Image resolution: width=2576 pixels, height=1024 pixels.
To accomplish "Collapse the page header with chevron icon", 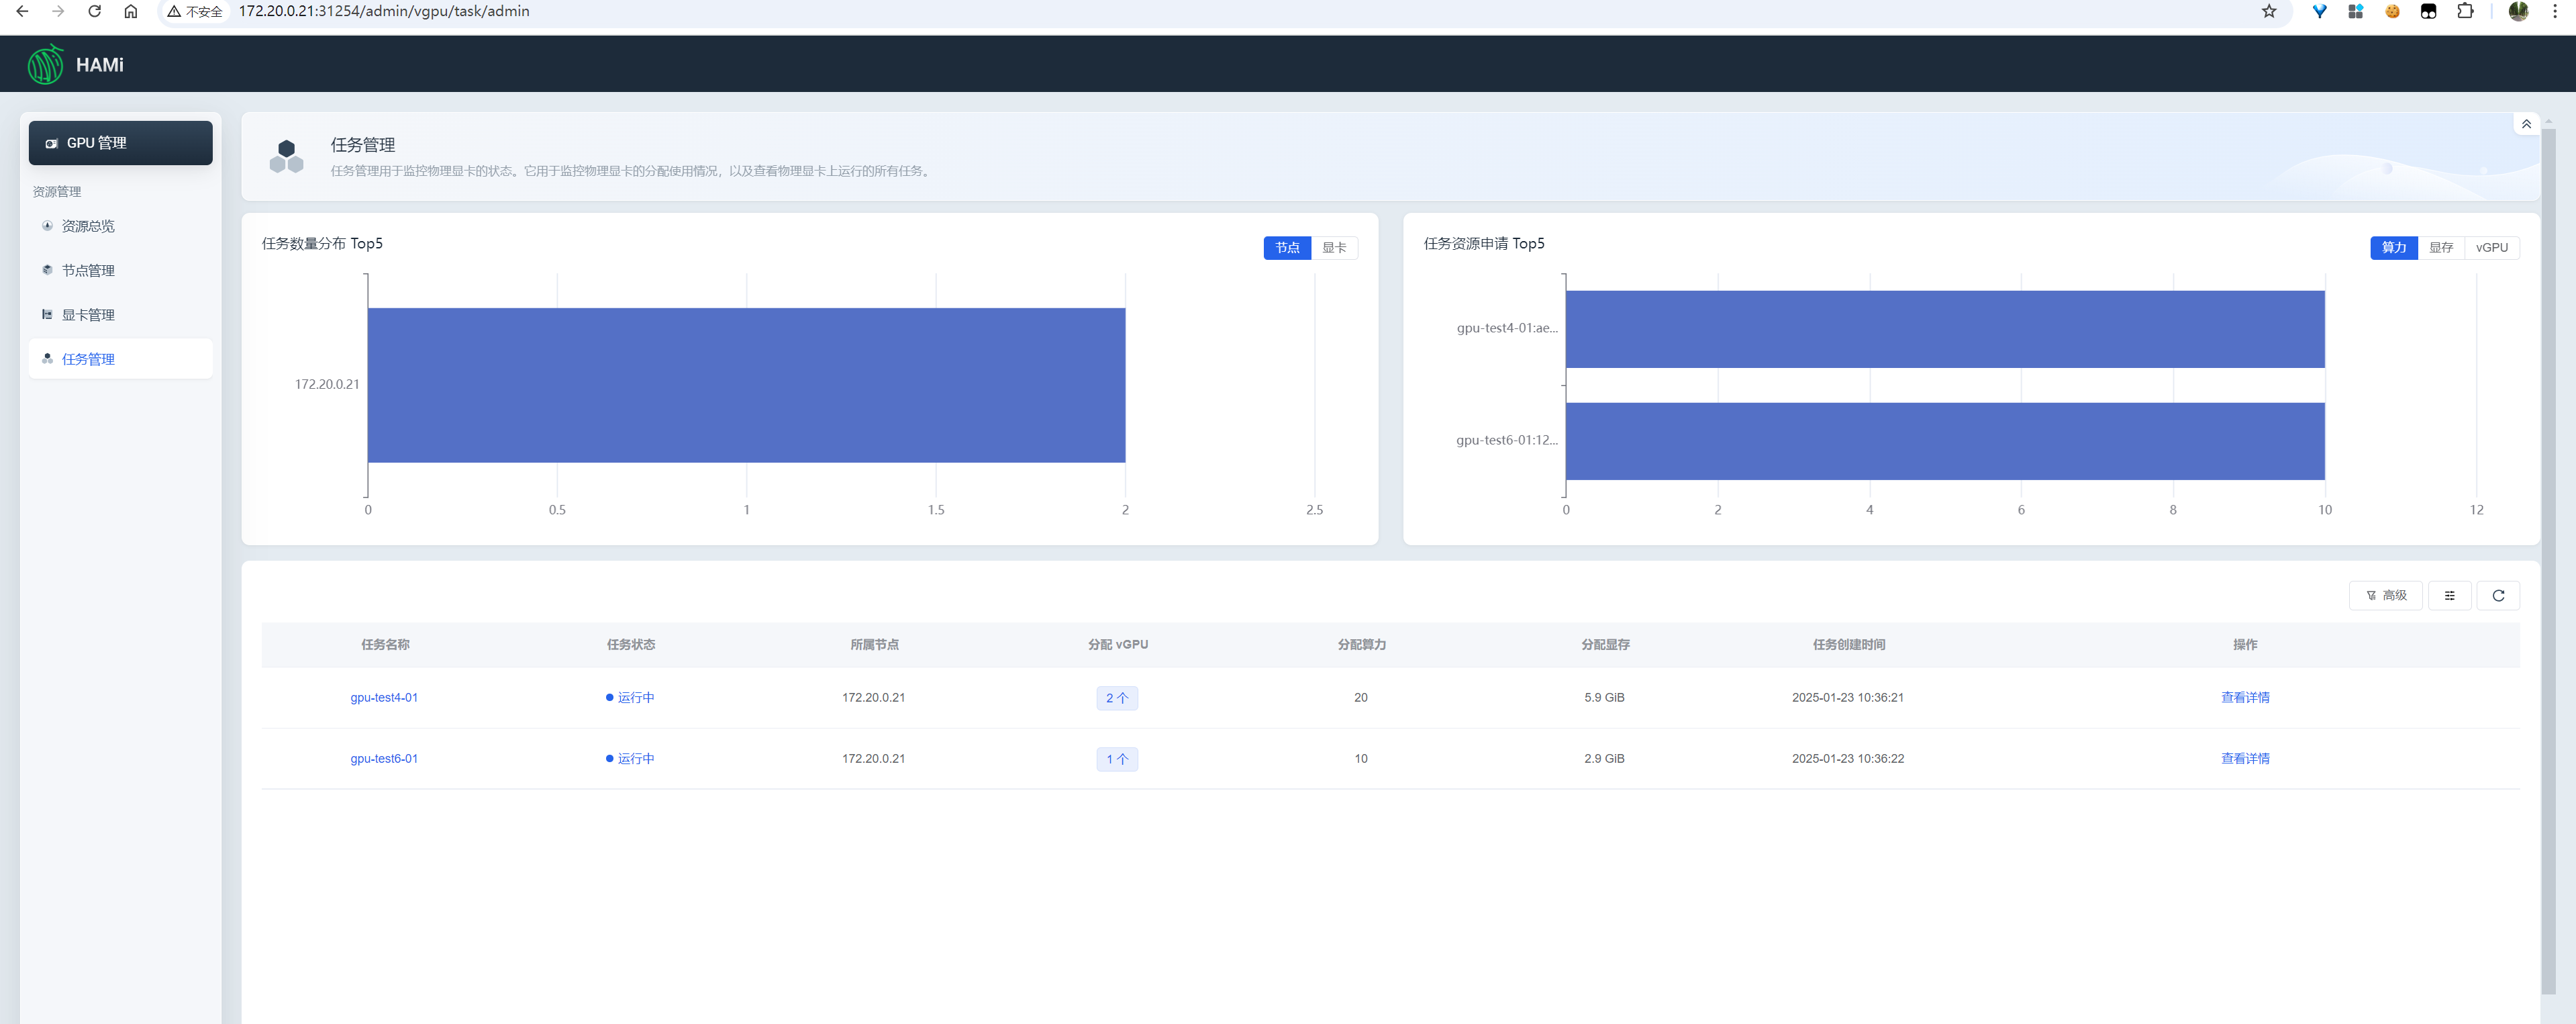I will pyautogui.click(x=2526, y=124).
